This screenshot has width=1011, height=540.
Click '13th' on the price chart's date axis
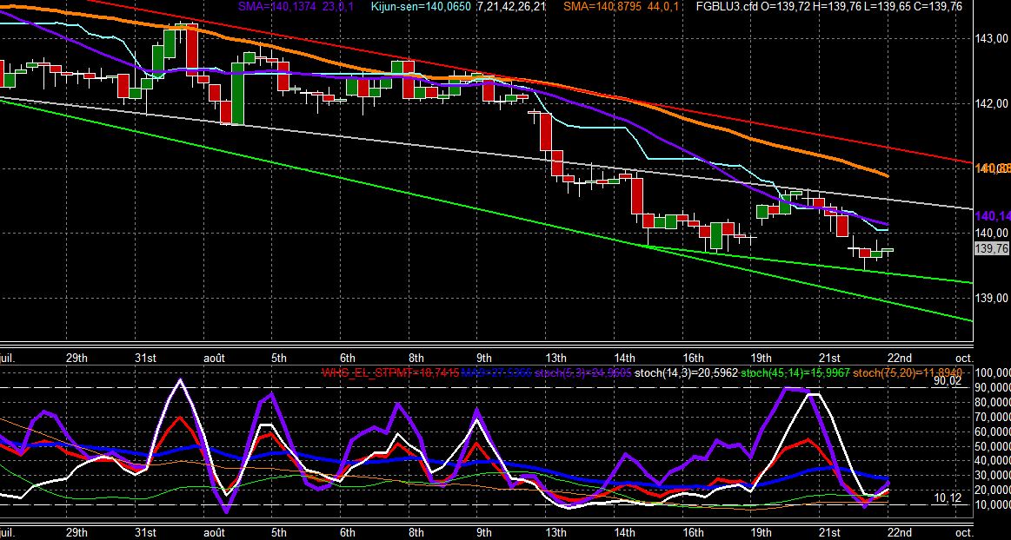pyautogui.click(x=555, y=358)
